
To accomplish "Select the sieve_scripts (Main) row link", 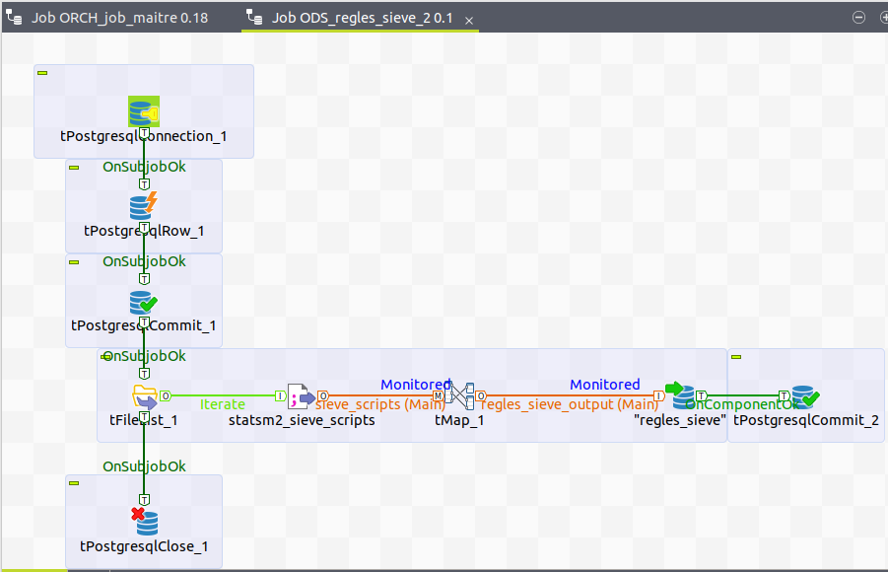I will (380, 404).
